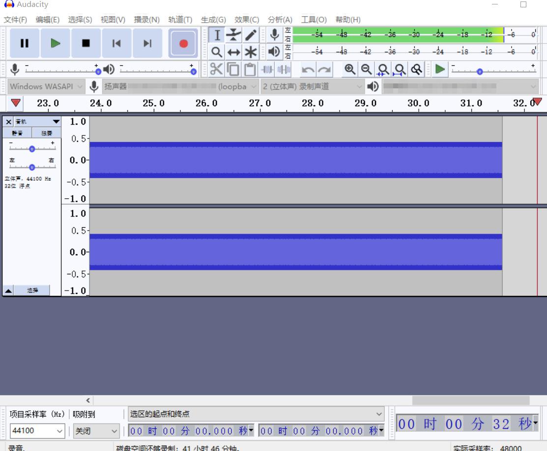Viewport: 547px width, 451px height.
Task: Collapse the track with up arrow
Action: pyautogui.click(x=8, y=291)
